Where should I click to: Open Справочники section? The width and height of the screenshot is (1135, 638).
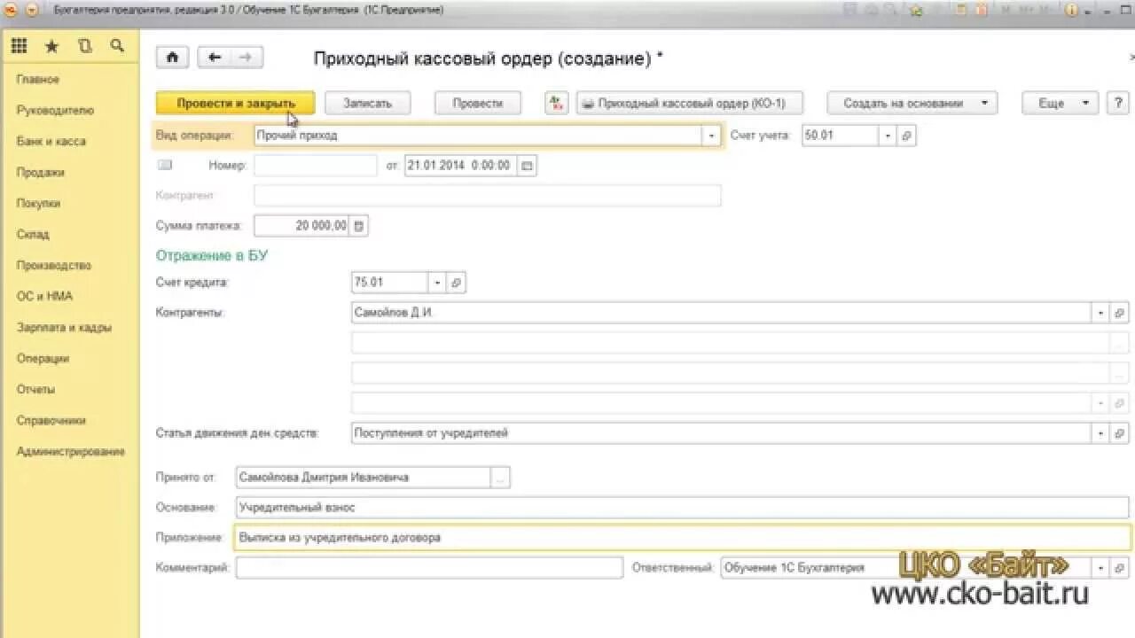pyautogui.click(x=51, y=420)
